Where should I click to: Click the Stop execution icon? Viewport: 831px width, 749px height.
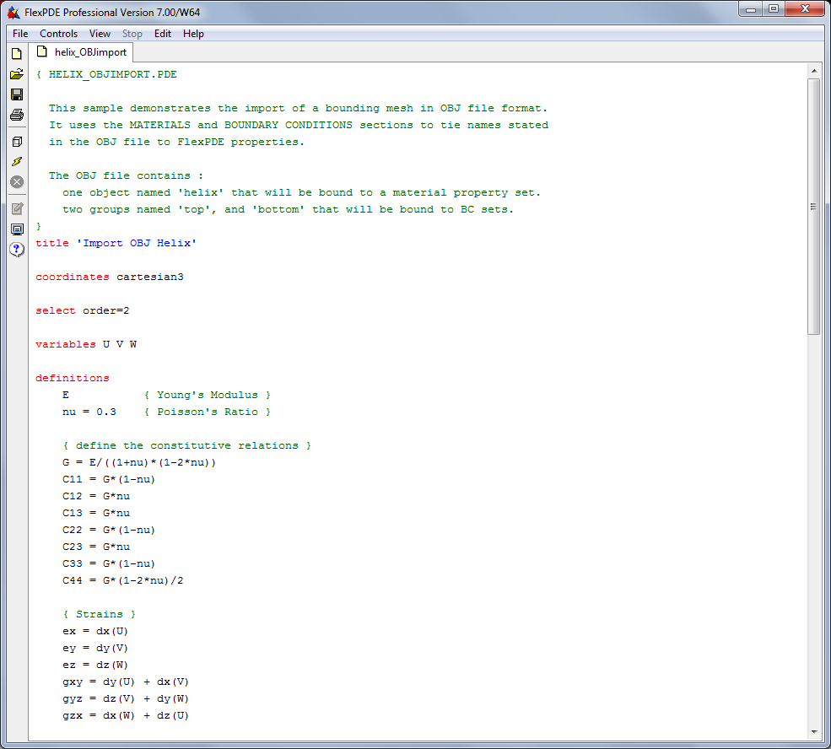pos(16,181)
